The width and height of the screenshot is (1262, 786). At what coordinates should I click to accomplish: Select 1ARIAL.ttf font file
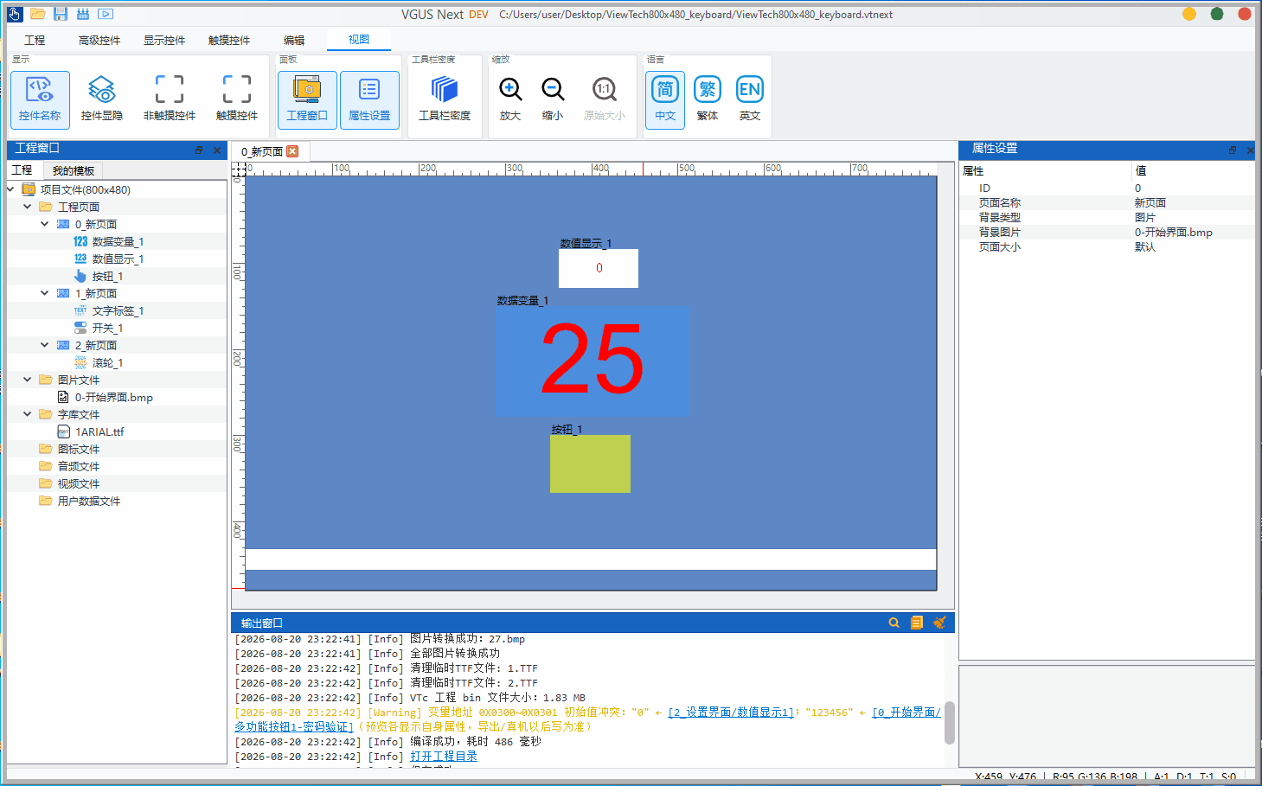point(99,431)
